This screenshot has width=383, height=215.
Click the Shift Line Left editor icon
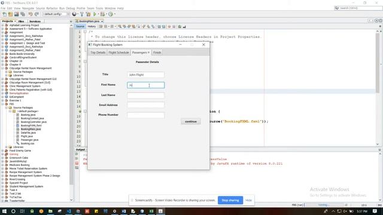point(159,26)
